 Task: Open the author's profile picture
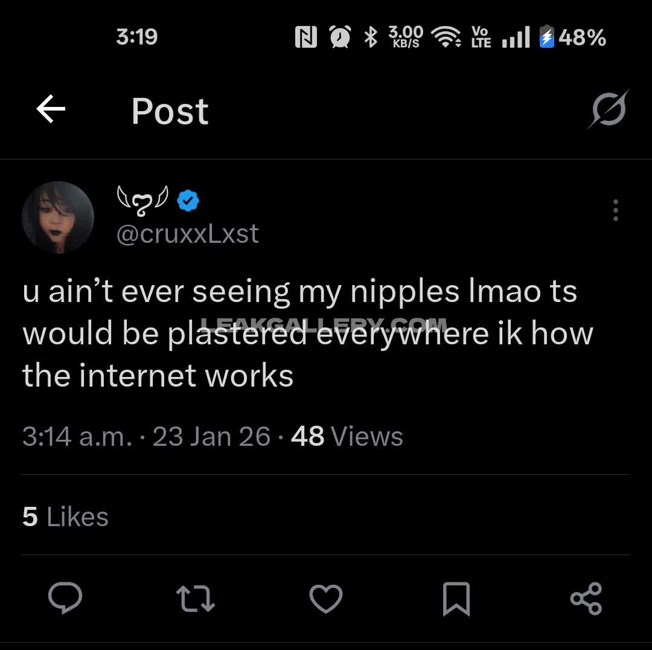pos(58,217)
